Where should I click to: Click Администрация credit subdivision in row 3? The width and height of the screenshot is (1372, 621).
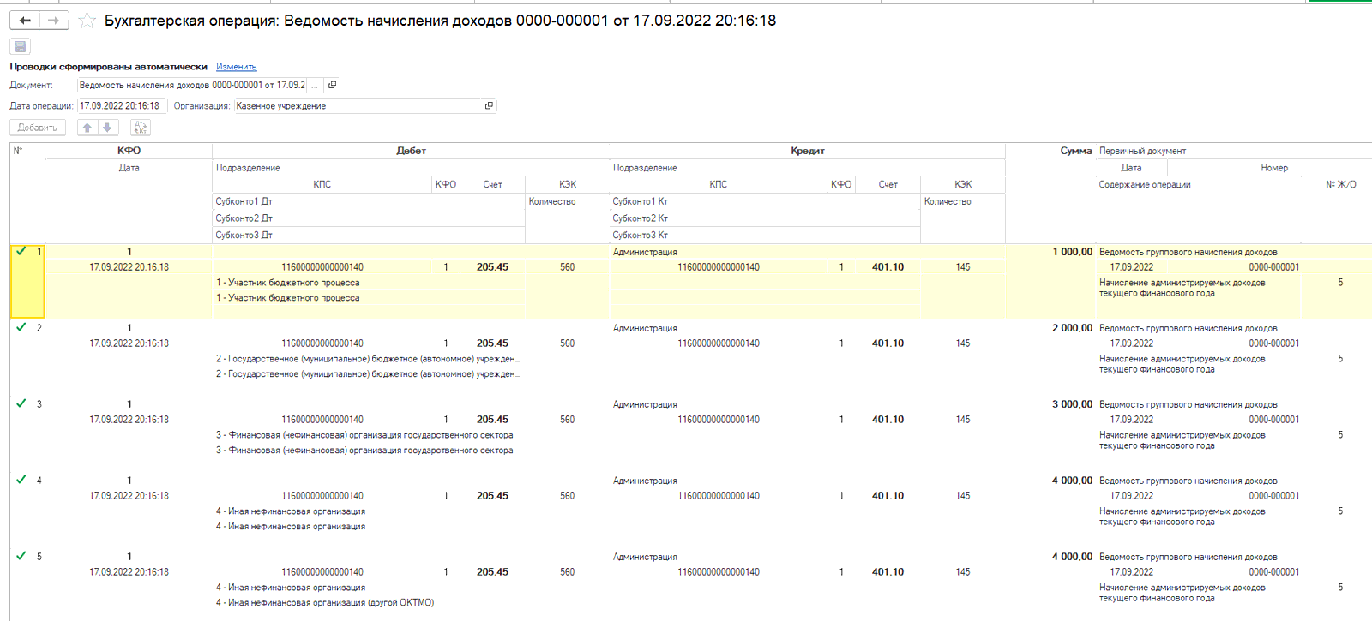(645, 404)
